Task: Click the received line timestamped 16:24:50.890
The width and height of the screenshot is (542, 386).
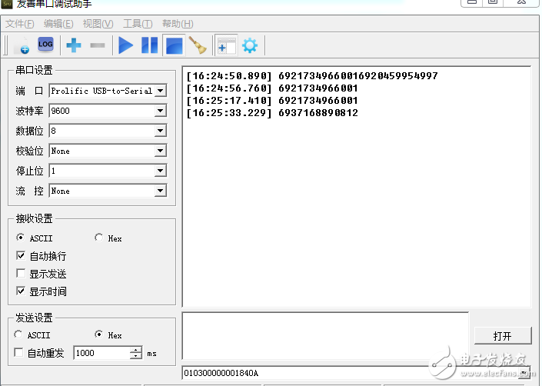Action: click(x=312, y=76)
